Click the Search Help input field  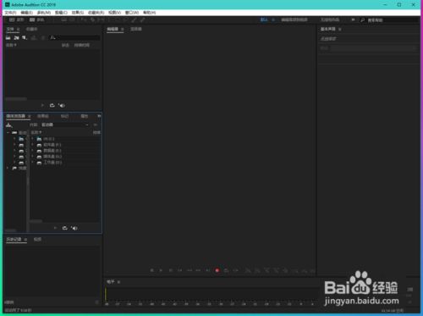392,20
